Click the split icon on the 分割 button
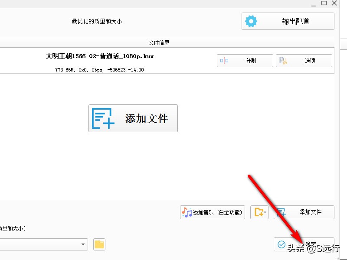The height and width of the screenshot is (260, 347). 224,60
